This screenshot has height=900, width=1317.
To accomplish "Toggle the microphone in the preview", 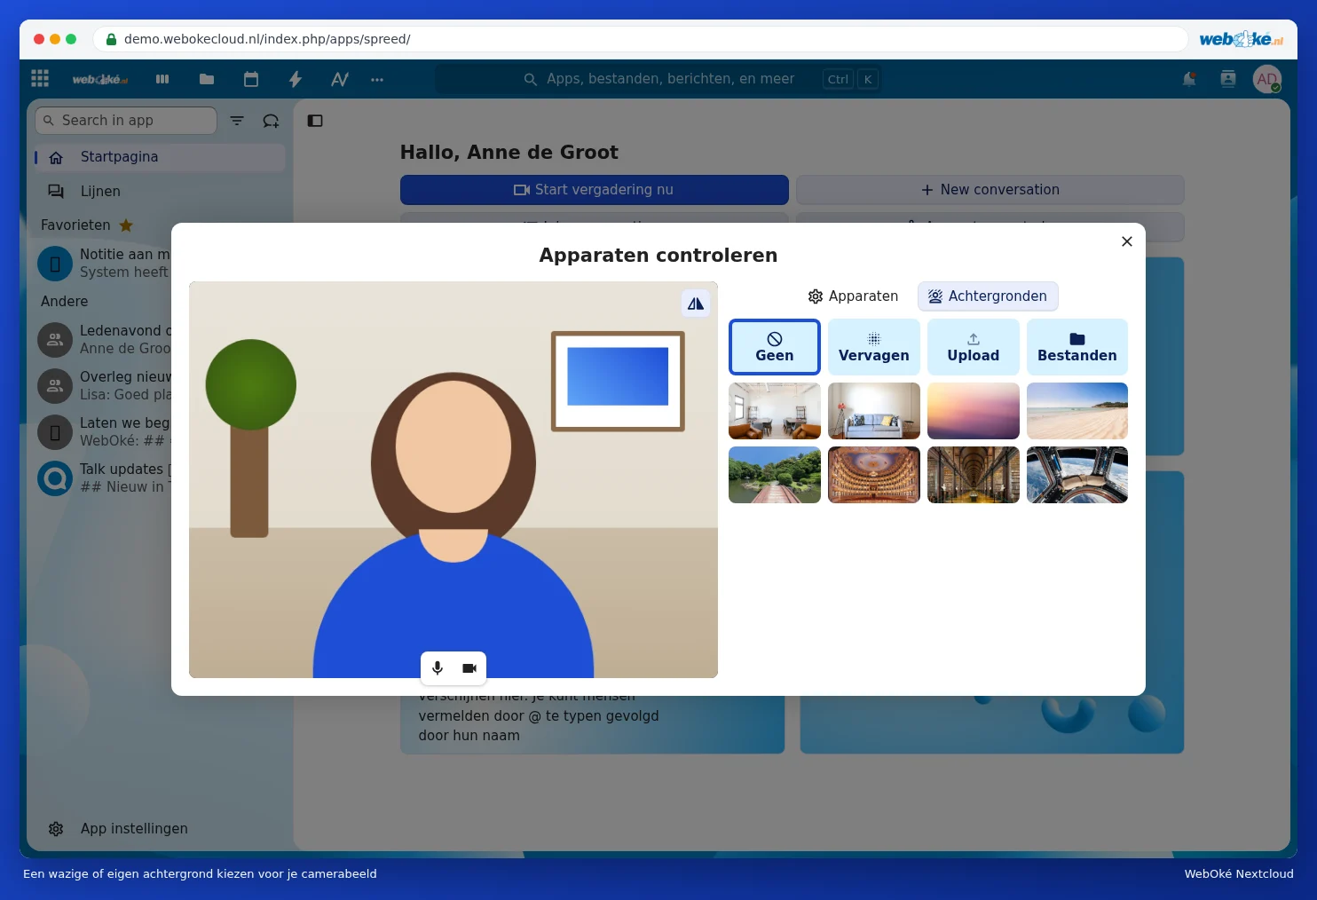I will (x=438, y=667).
